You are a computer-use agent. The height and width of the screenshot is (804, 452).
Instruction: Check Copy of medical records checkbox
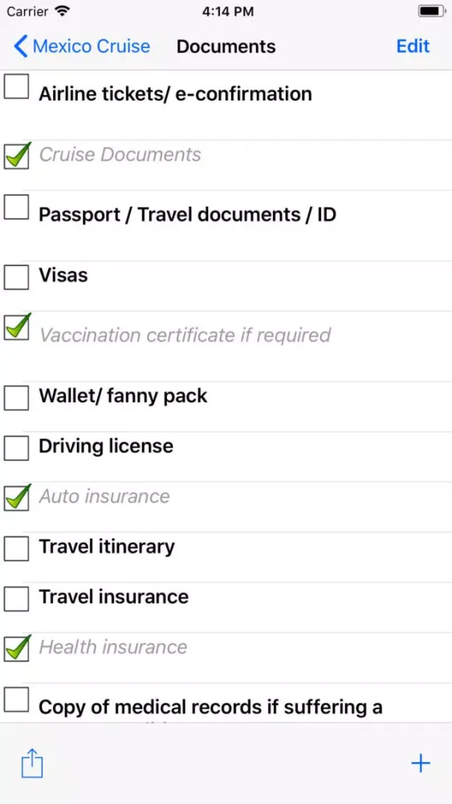tap(16, 699)
